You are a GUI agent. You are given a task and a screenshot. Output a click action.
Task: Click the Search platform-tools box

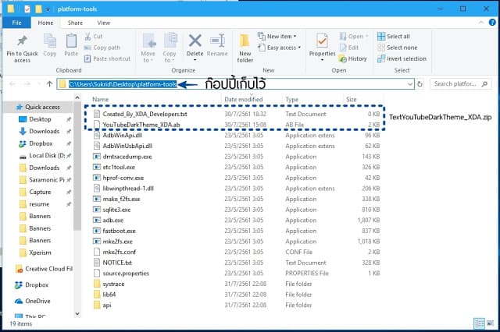coord(460,84)
